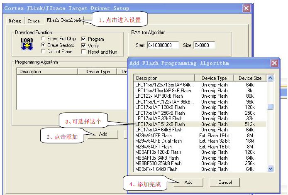Select M29W640FT Flash entry

[x=200, y=147]
